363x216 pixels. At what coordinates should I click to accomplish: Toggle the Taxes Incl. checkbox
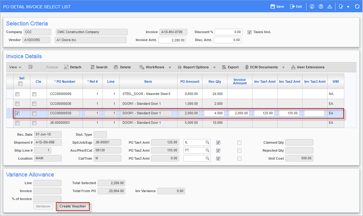pyautogui.click(x=249, y=32)
